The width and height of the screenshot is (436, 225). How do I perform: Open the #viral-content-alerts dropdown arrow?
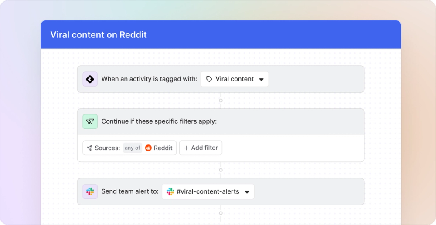click(247, 192)
